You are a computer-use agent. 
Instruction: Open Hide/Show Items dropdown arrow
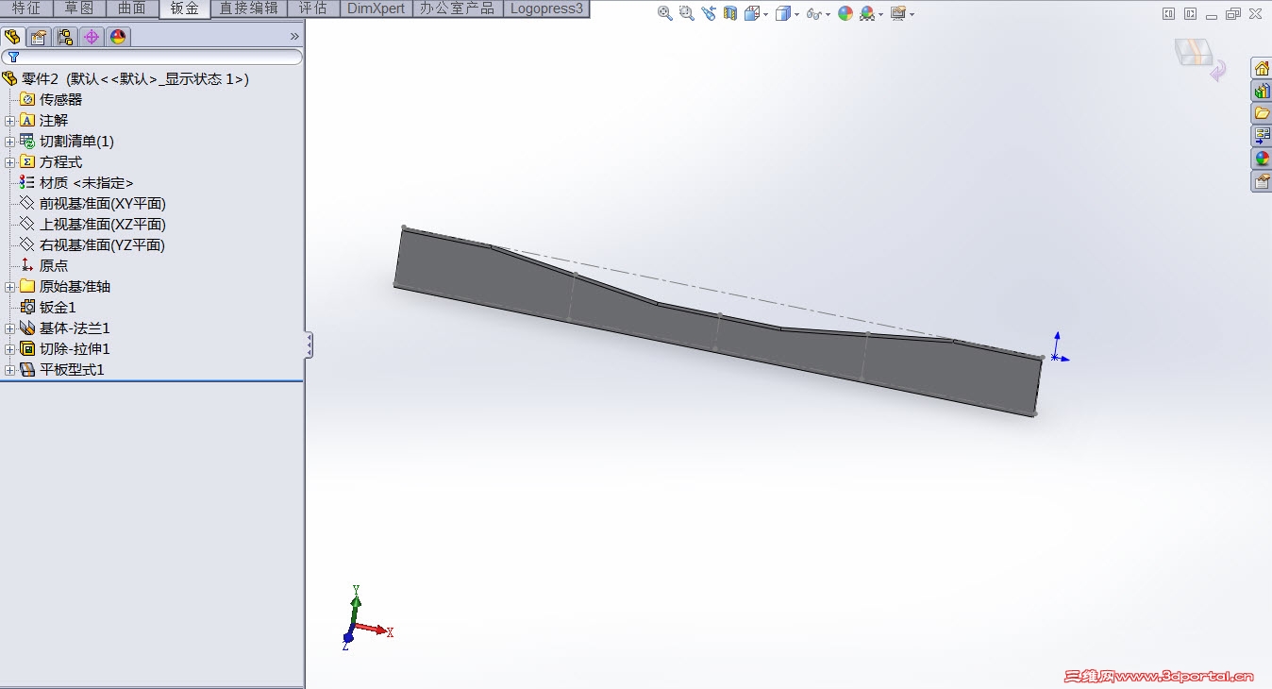(x=828, y=14)
